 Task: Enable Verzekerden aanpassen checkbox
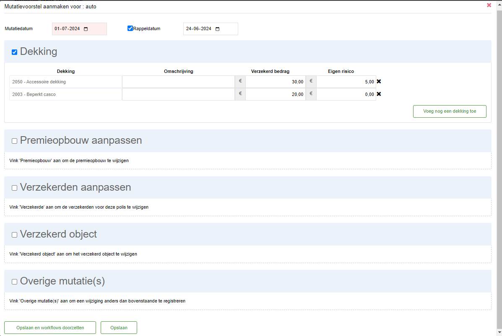pos(14,188)
